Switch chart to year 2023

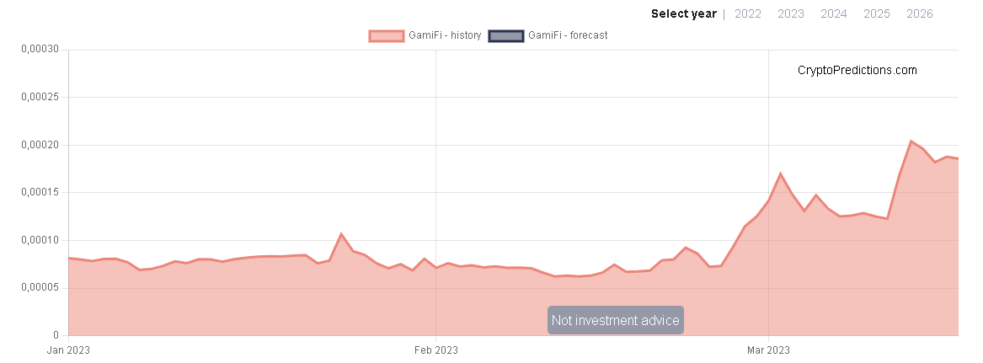(790, 13)
